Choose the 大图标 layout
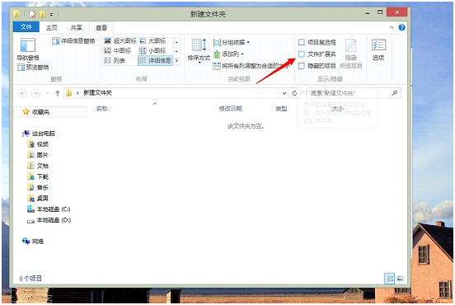 click(152, 41)
